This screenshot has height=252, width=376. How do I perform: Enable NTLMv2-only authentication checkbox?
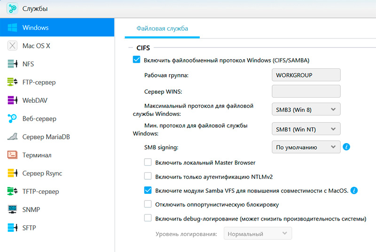148,176
